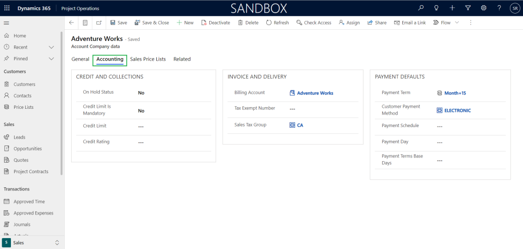Create a New record
Viewport: 523px width, 249px height.
pyautogui.click(x=185, y=22)
